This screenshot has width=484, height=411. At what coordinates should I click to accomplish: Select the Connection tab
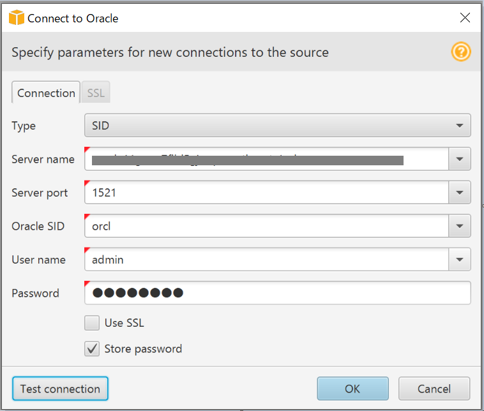46,93
